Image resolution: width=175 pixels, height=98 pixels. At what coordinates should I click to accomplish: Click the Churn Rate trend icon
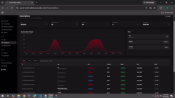click(x=107, y=24)
